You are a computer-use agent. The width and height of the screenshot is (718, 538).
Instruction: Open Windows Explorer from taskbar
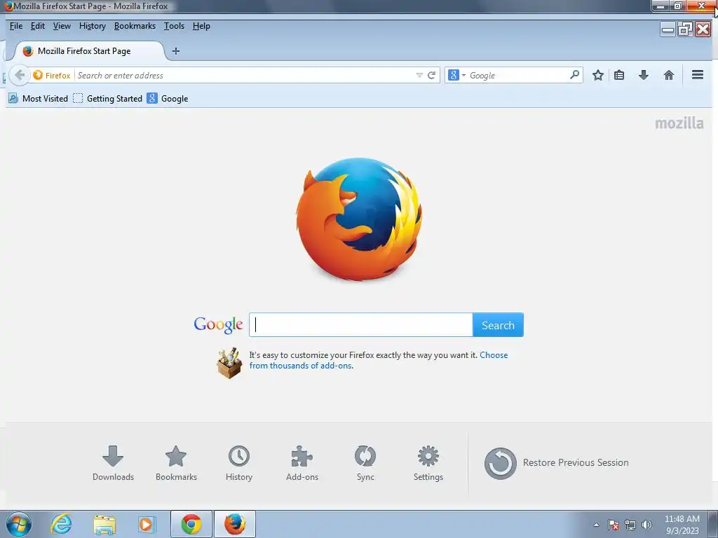(x=104, y=524)
